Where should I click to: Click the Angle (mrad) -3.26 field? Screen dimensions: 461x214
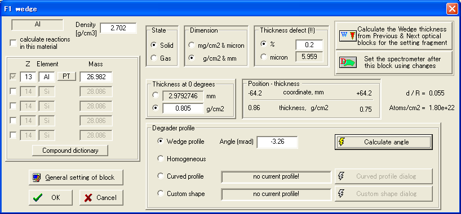(x=277, y=142)
